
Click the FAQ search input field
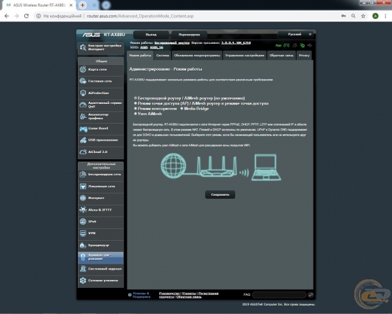pyautogui.click(x=280, y=295)
